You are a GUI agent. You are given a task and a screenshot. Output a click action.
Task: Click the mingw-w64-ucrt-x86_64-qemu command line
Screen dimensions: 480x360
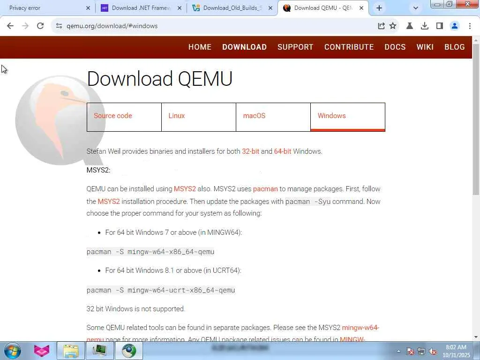click(x=161, y=290)
